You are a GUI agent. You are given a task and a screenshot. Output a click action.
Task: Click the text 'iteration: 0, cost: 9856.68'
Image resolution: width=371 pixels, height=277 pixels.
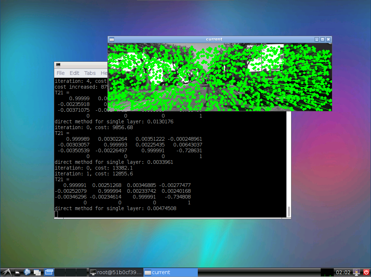coord(94,128)
